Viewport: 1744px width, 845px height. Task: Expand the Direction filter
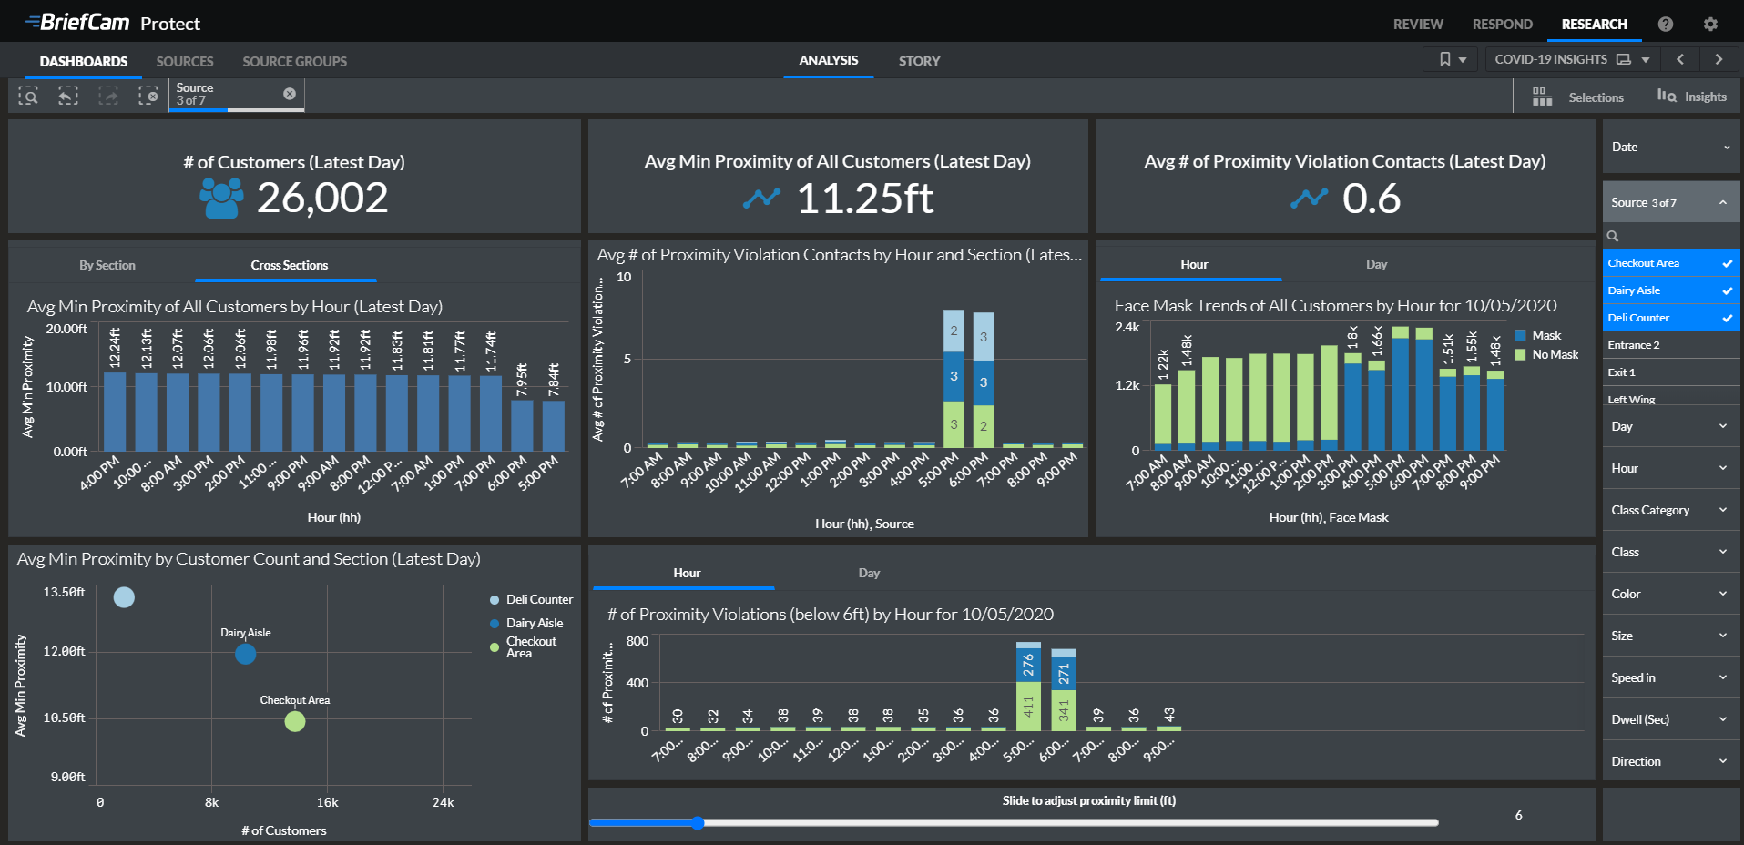pyautogui.click(x=1671, y=761)
